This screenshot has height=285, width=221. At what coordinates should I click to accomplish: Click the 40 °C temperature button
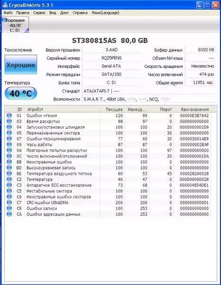[x=21, y=94]
